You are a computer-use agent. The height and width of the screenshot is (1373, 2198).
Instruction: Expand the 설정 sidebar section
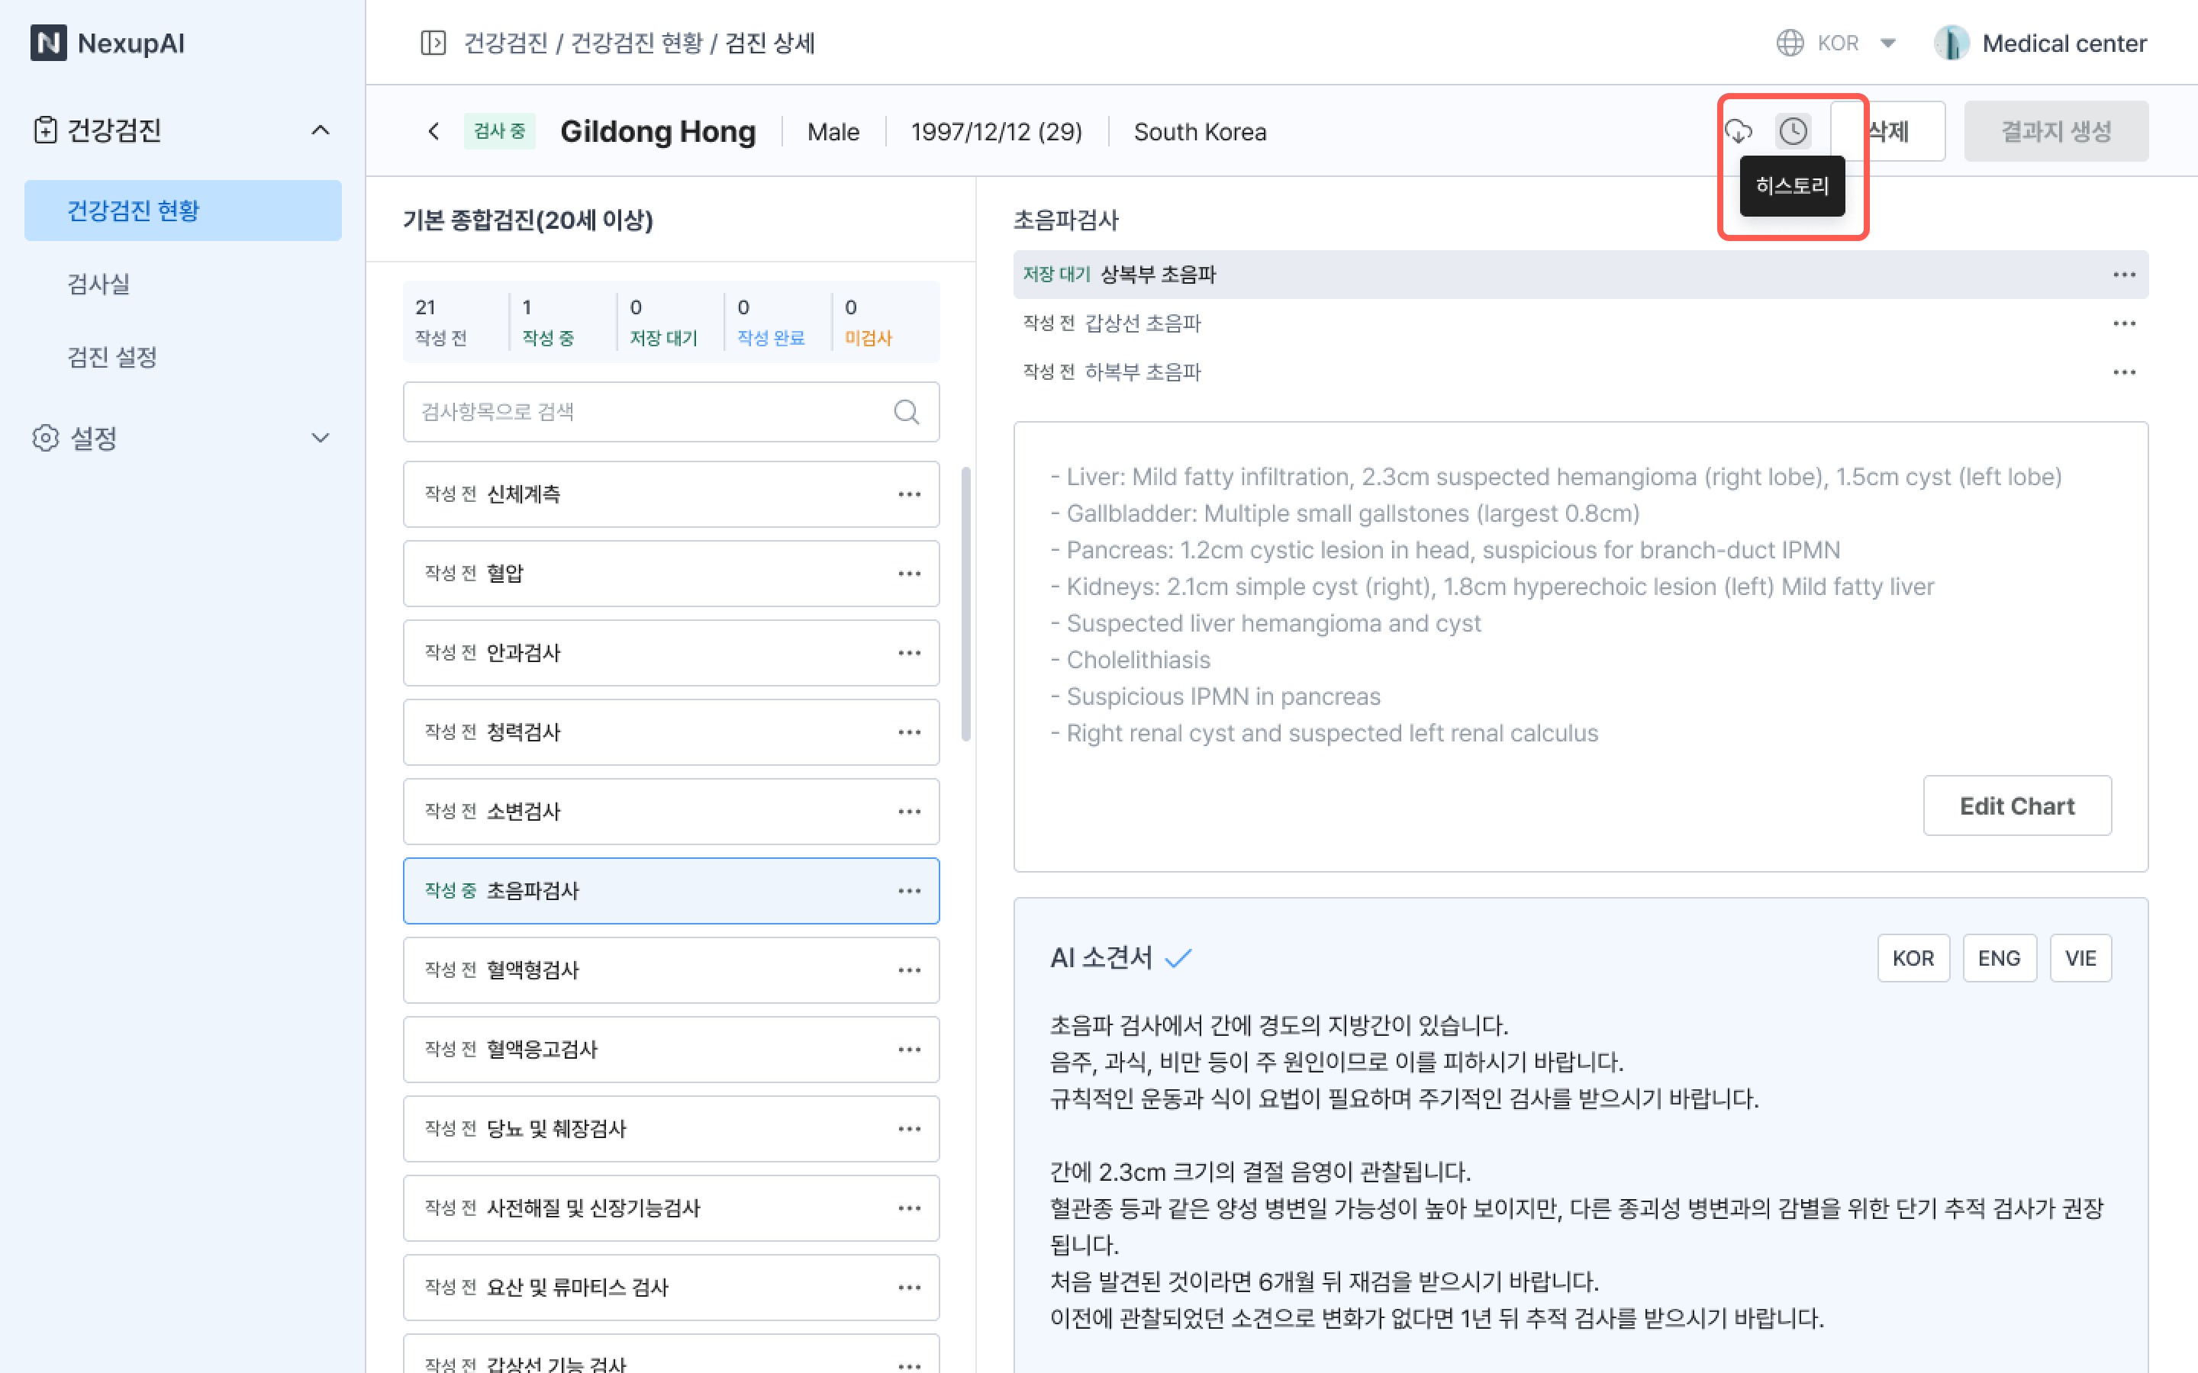pos(320,438)
